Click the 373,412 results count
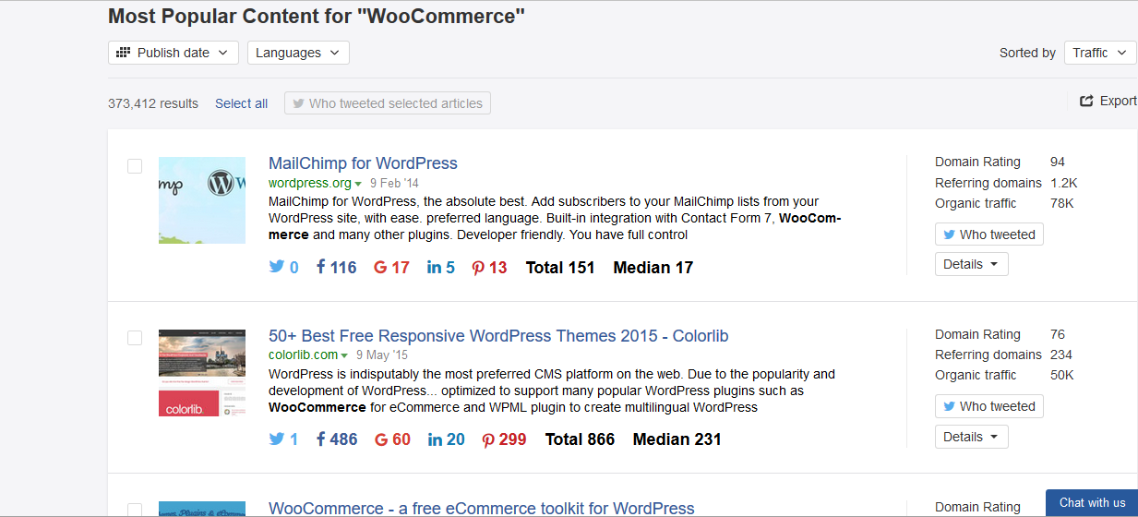1138x517 pixels. point(153,103)
